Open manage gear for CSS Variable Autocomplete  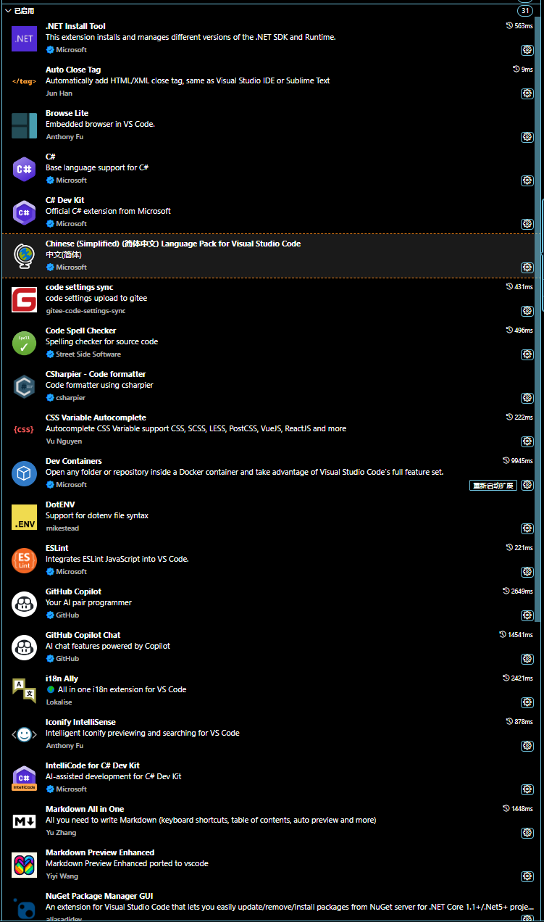(527, 441)
